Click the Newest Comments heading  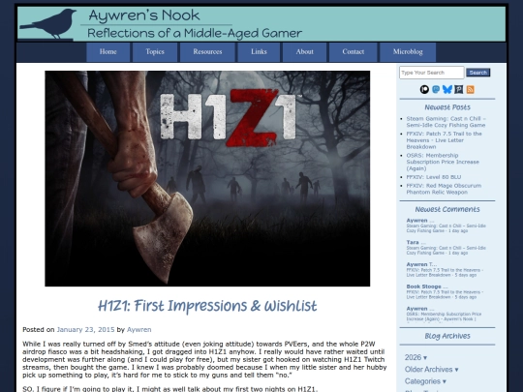click(x=447, y=209)
